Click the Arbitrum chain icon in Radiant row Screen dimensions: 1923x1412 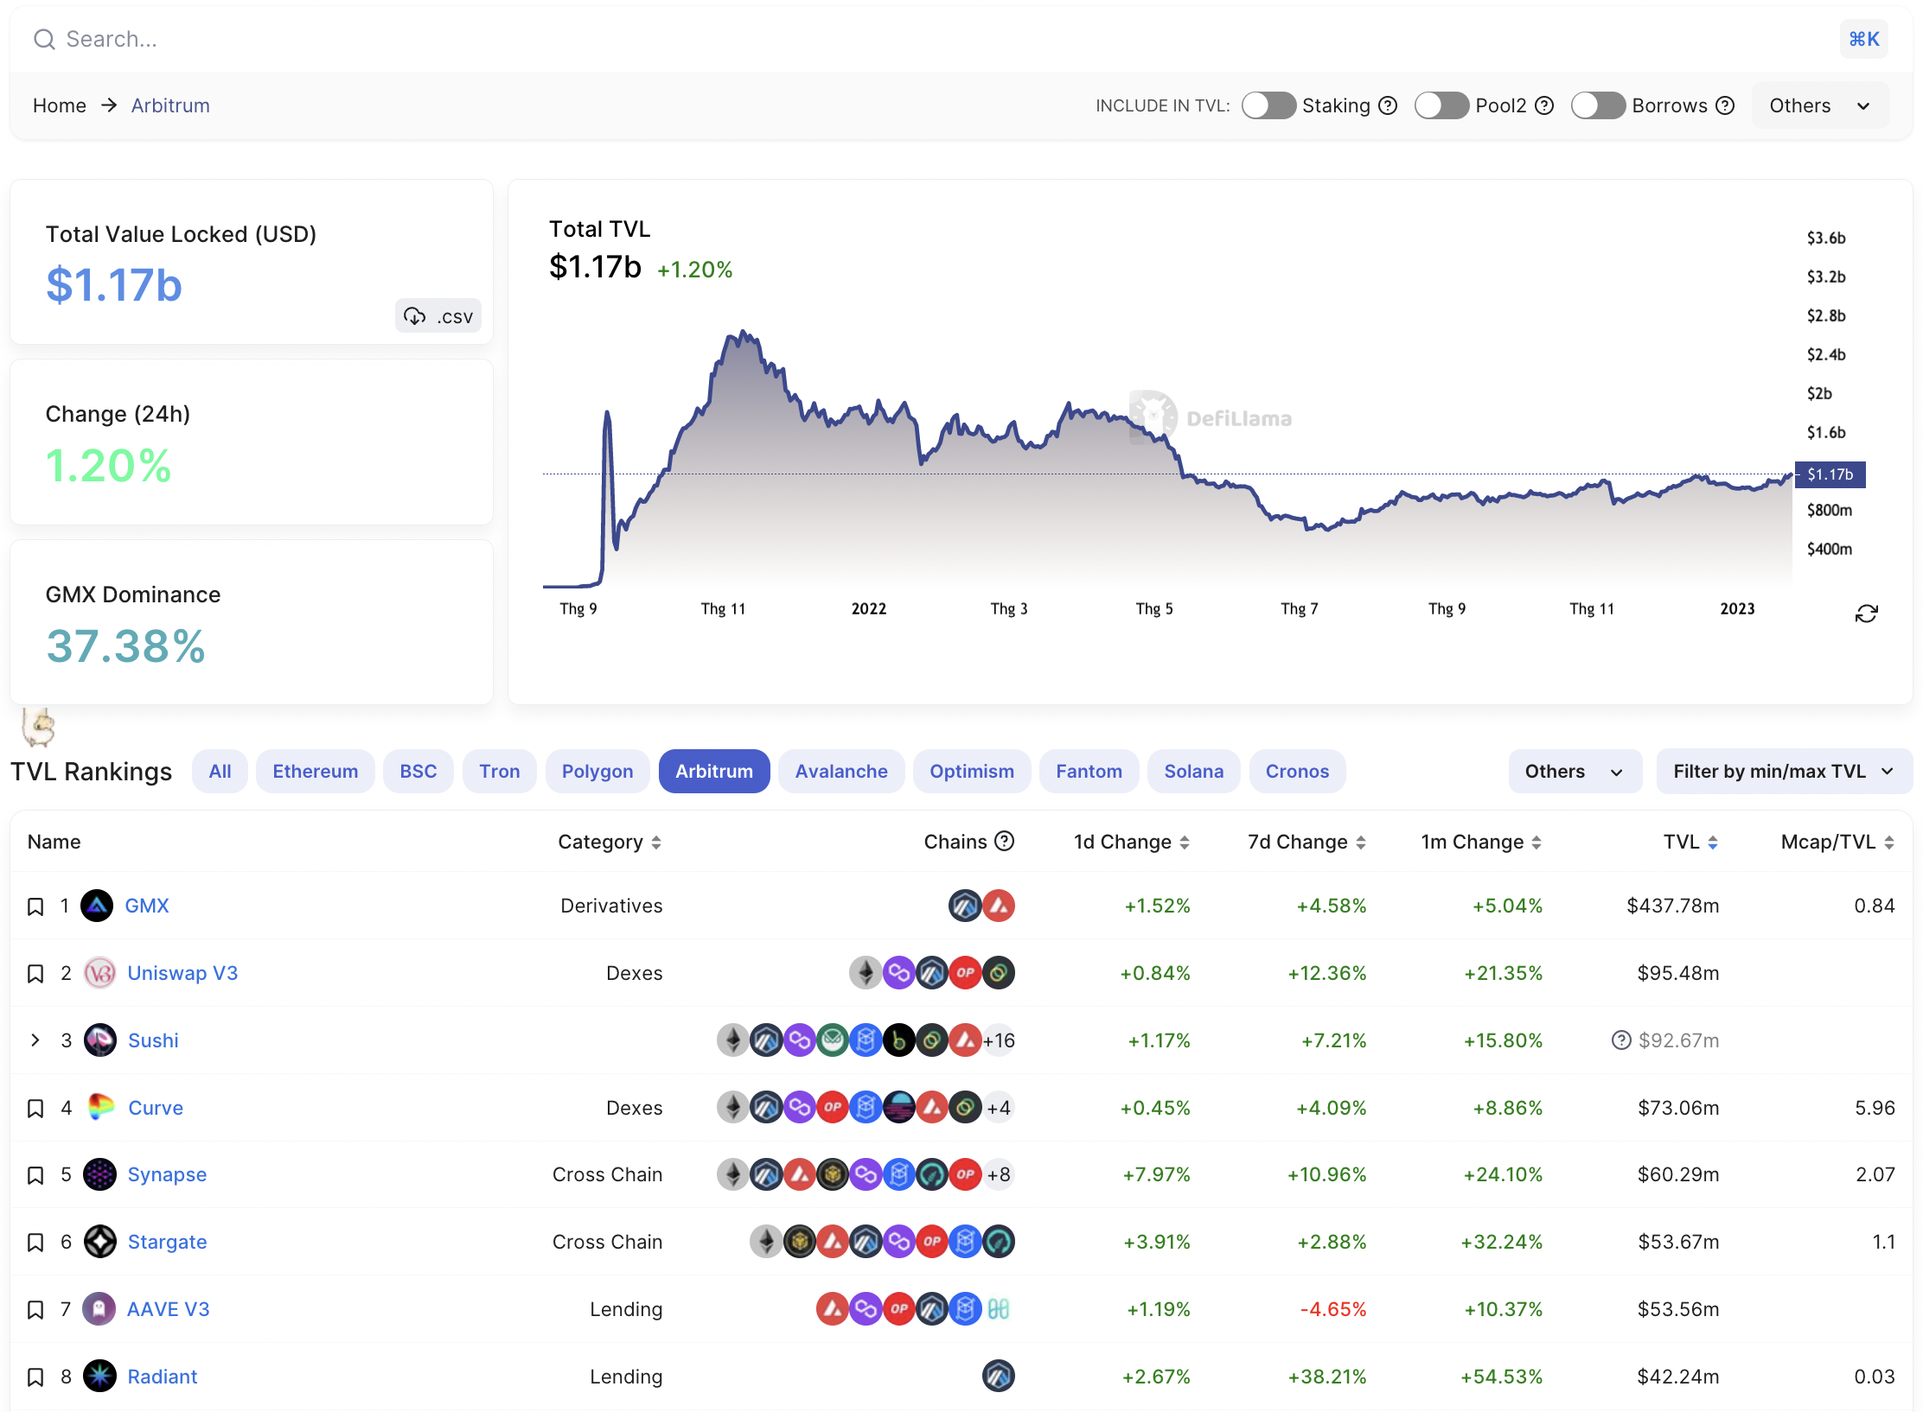point(999,1376)
